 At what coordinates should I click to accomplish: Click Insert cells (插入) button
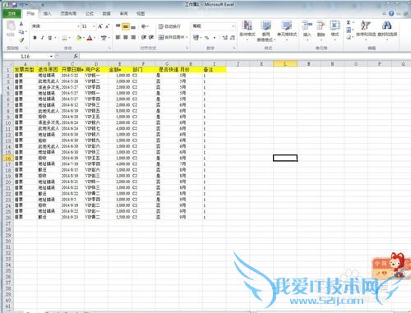307,30
